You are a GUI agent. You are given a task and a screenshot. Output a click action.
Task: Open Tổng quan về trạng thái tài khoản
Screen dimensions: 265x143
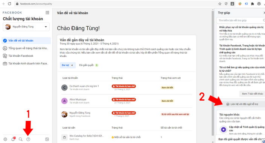tap(26, 48)
